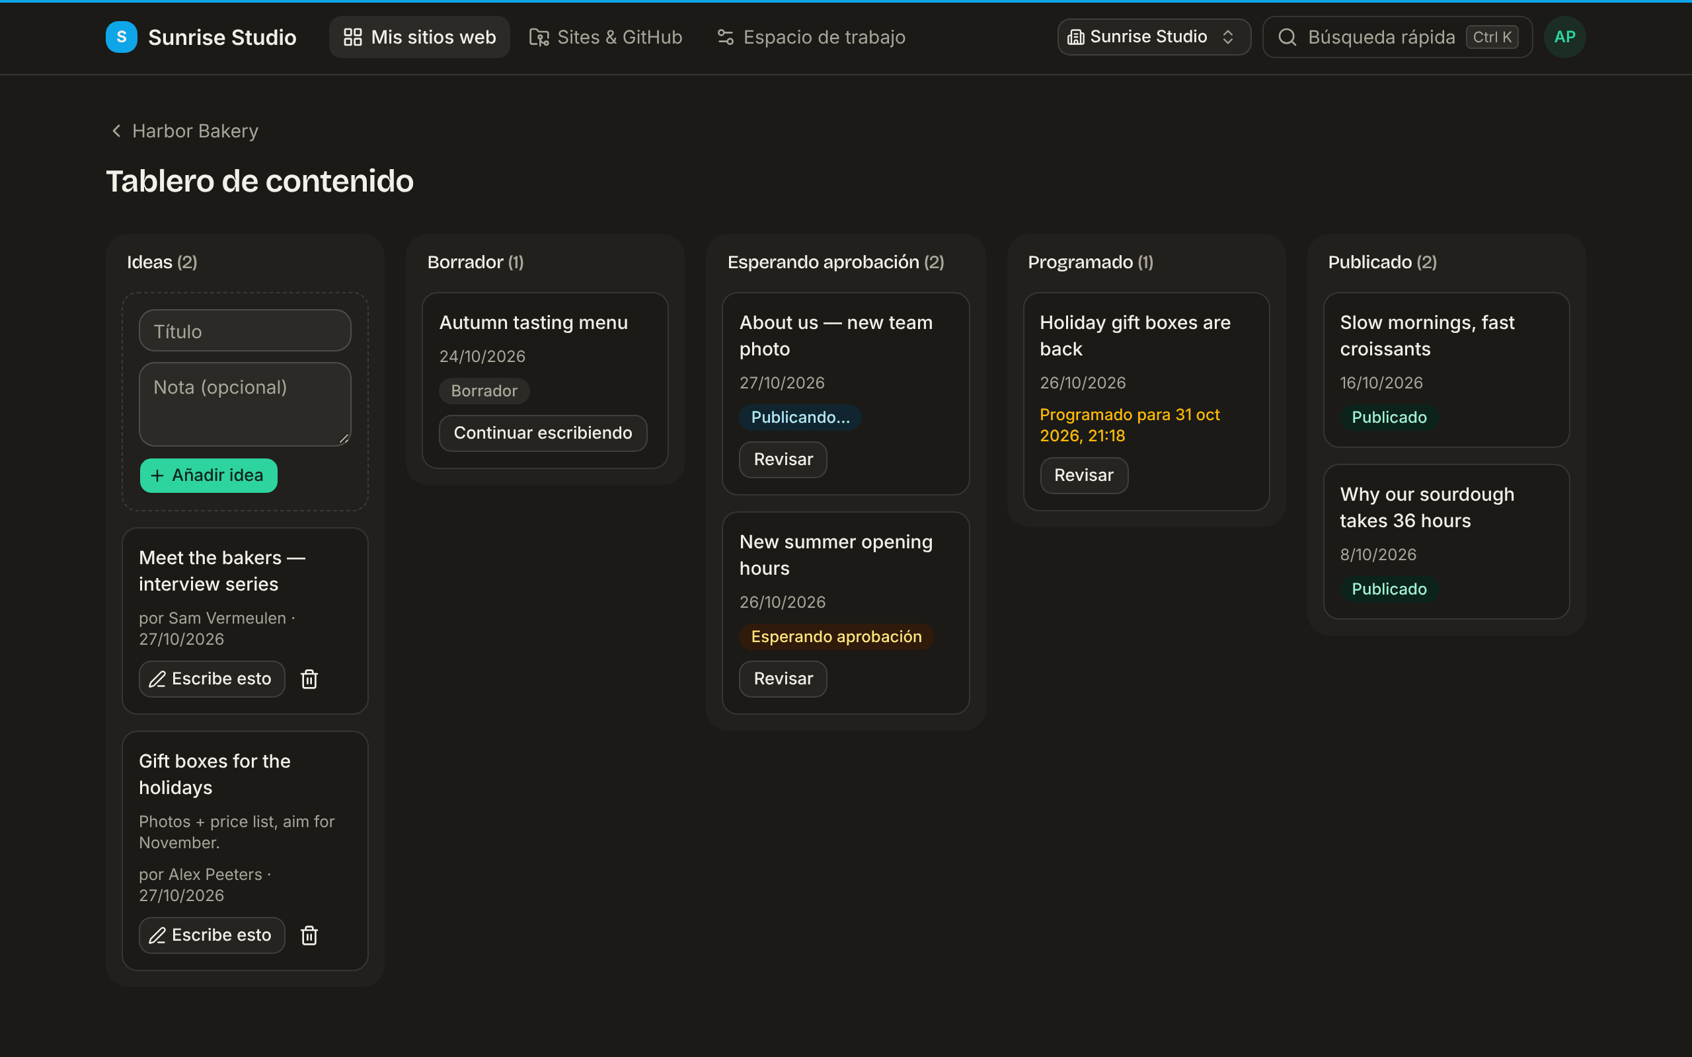The width and height of the screenshot is (1692, 1057).
Task: Click the Ctrl K shortcut badge
Action: coord(1492,37)
